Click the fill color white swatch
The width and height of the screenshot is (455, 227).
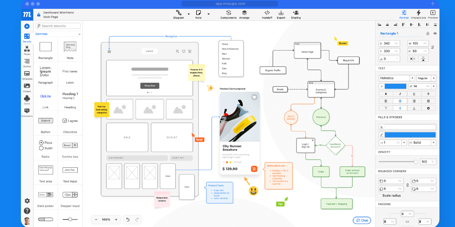point(410,127)
